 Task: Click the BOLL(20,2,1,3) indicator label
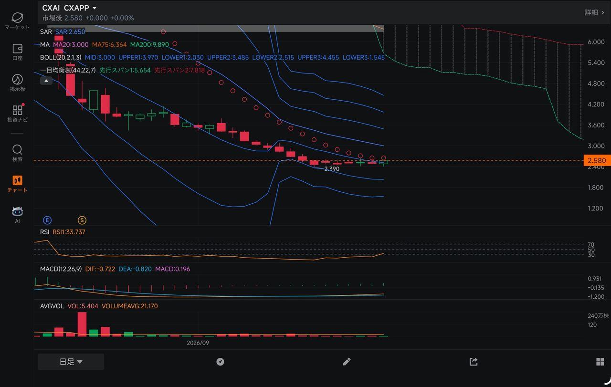tap(61, 57)
